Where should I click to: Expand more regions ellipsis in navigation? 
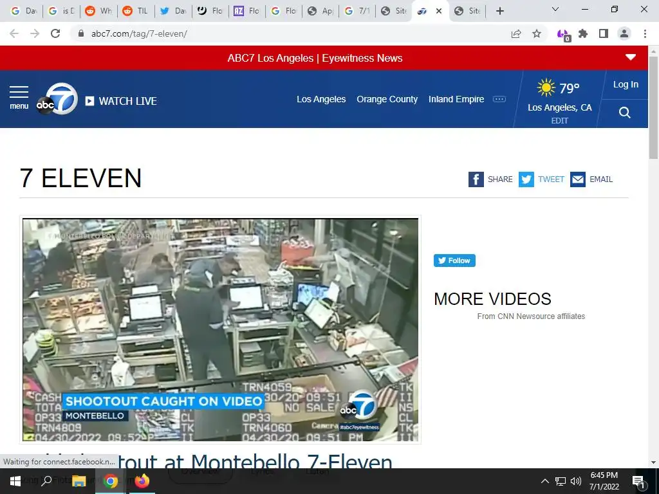click(x=499, y=99)
